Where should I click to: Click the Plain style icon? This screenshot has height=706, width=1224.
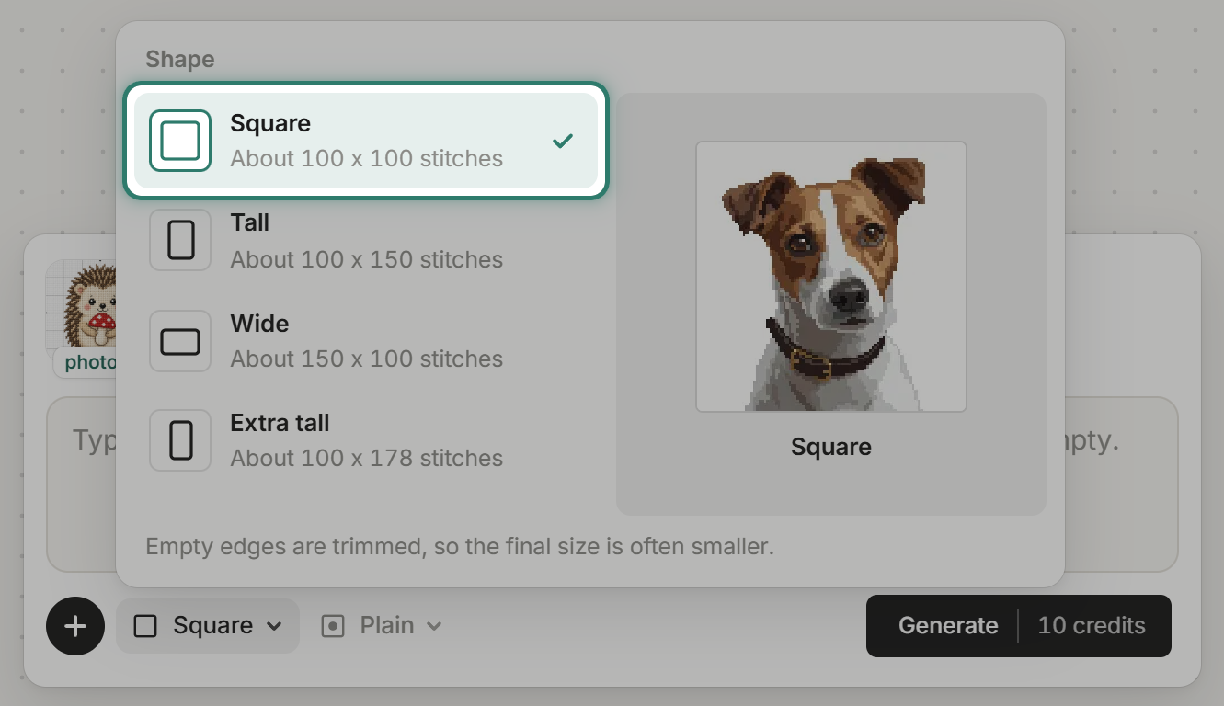pyautogui.click(x=333, y=626)
